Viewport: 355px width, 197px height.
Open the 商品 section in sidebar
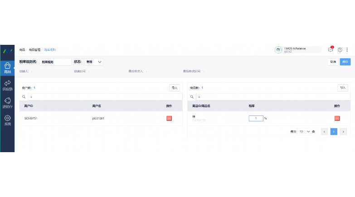coord(7,68)
